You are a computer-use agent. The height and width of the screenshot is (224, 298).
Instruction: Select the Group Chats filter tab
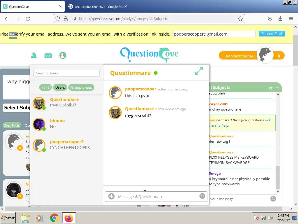(81, 87)
